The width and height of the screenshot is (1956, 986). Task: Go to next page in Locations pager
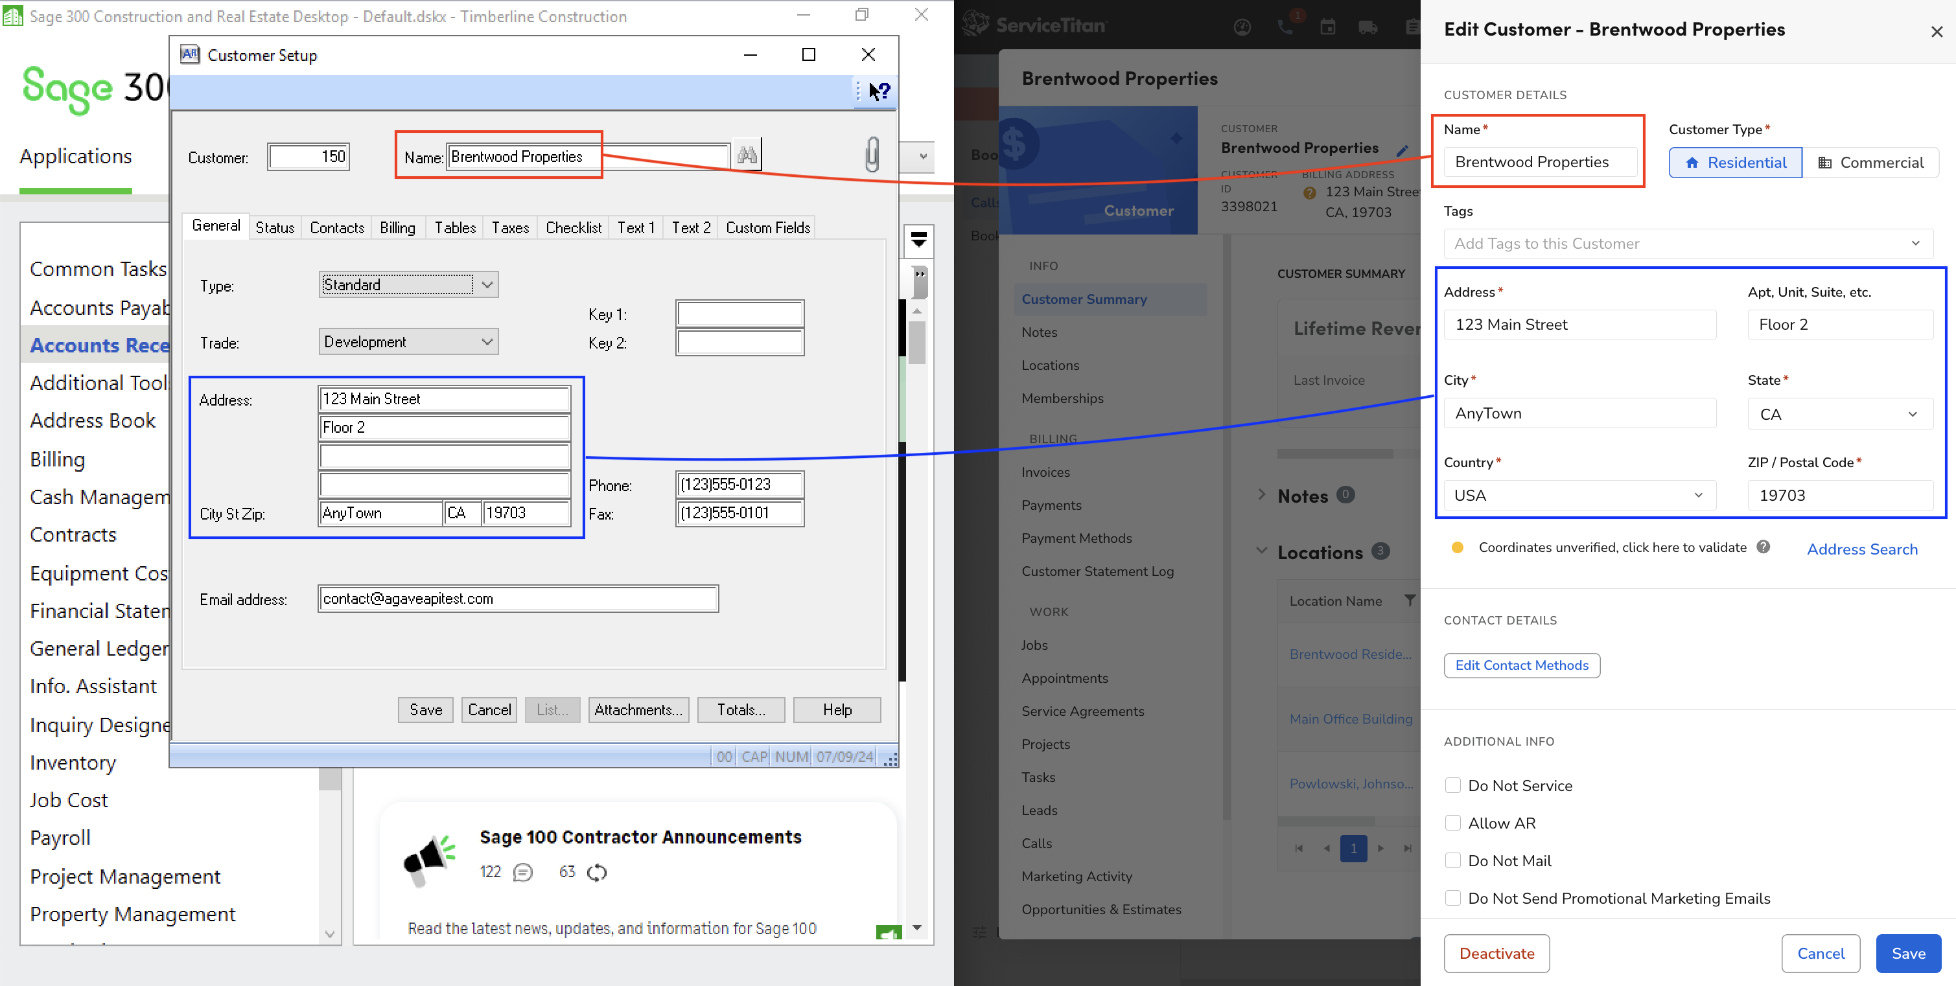tap(1380, 848)
